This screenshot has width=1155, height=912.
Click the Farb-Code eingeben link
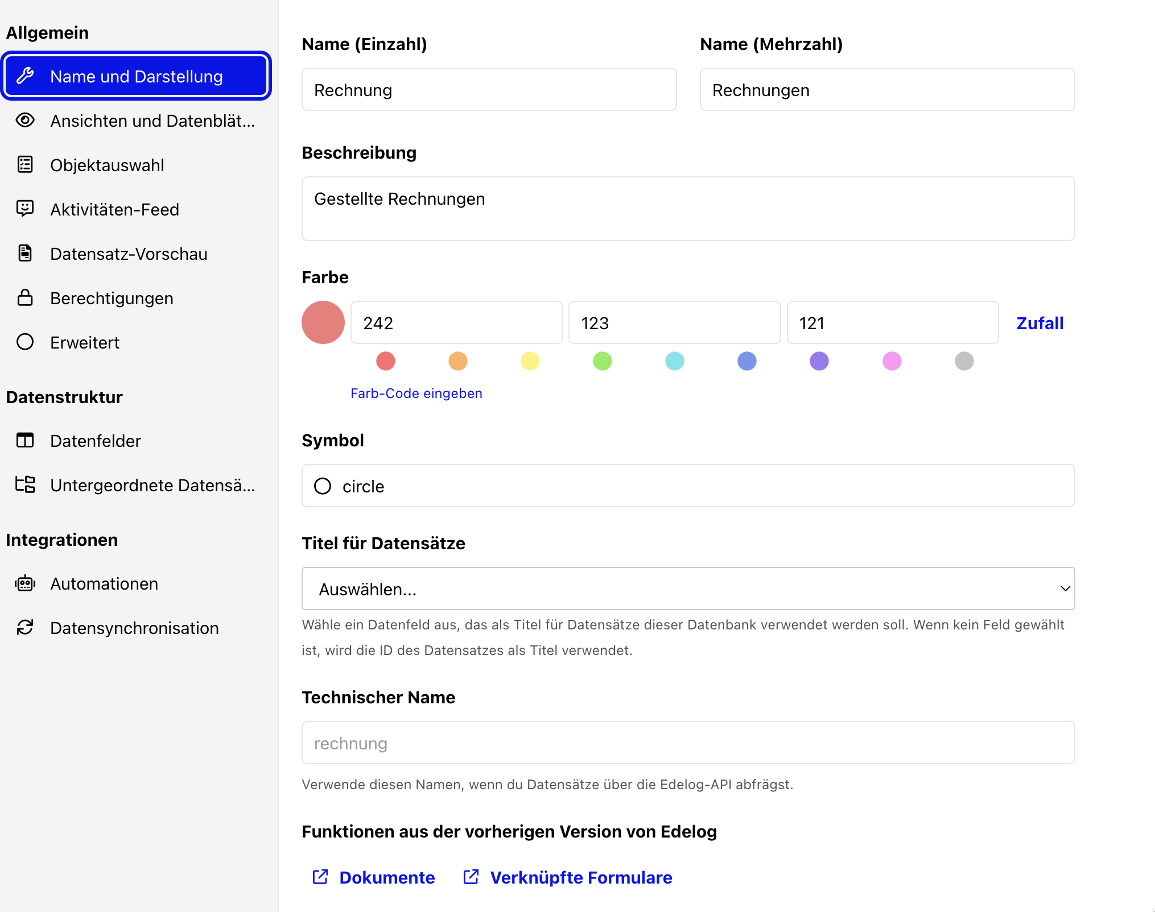click(416, 393)
